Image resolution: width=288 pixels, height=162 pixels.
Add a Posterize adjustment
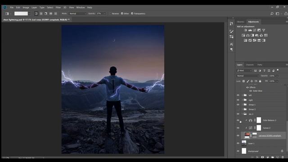pos(250,40)
